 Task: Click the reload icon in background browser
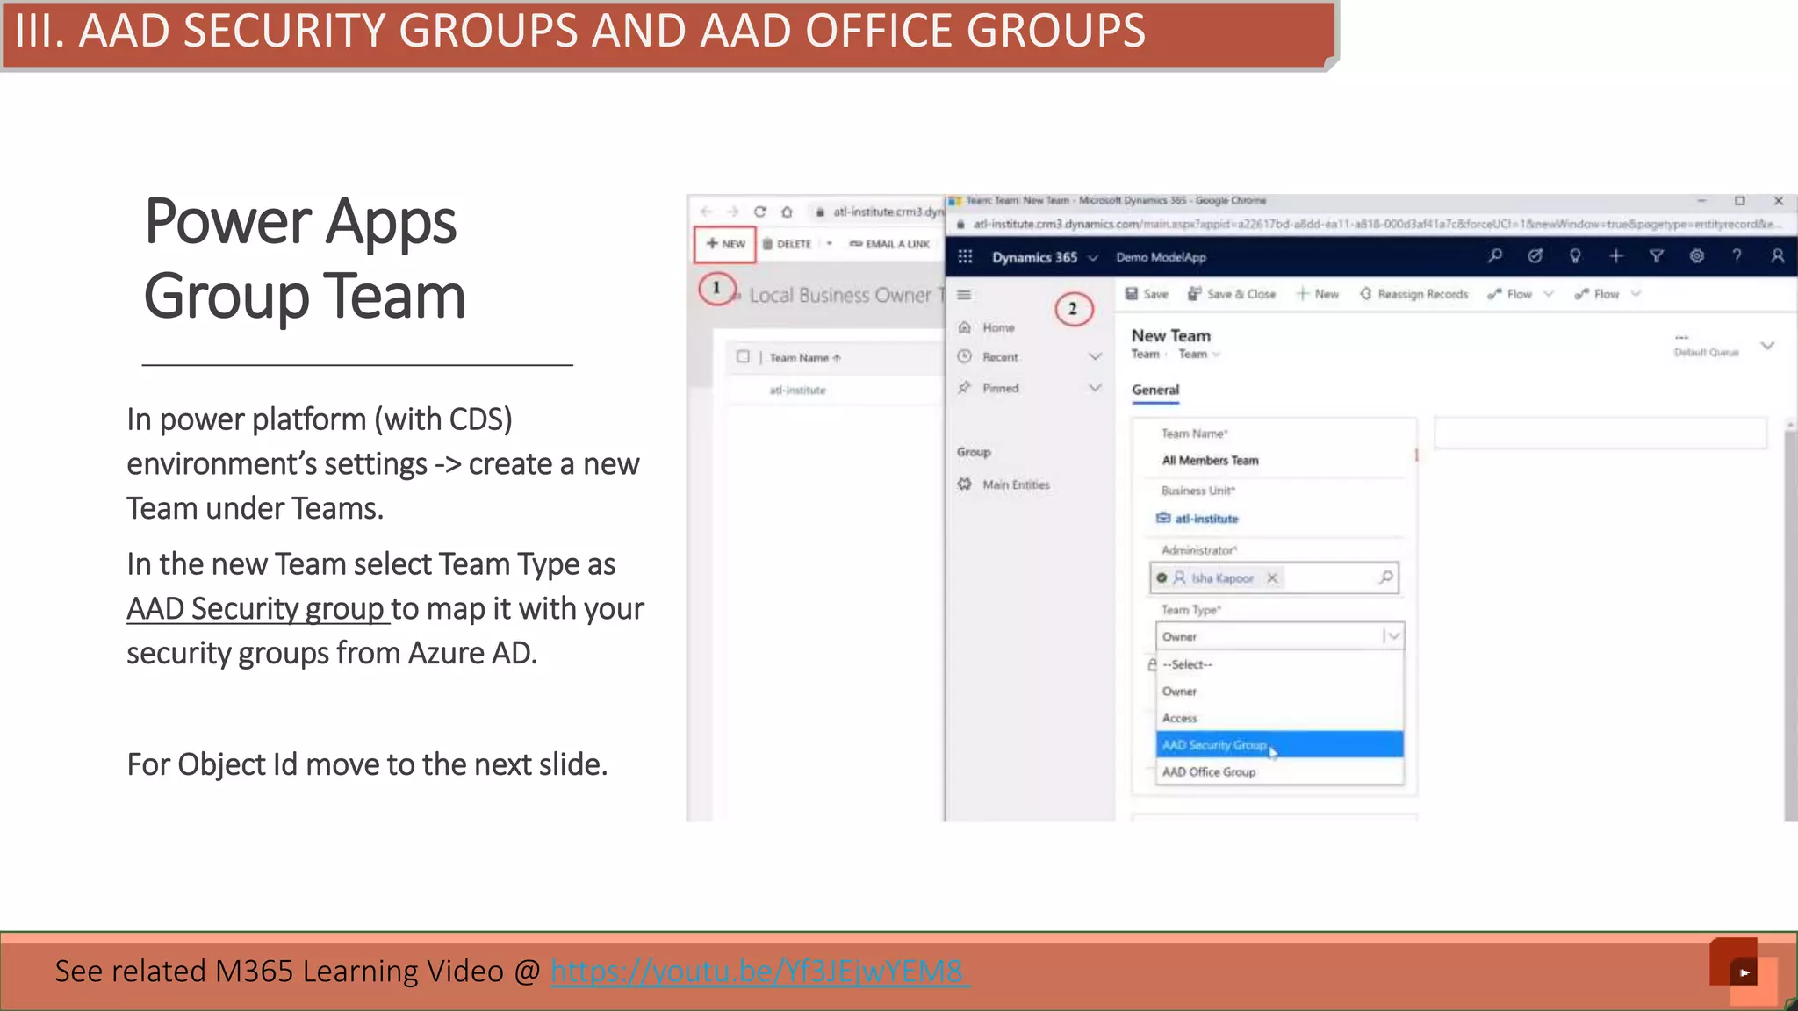click(759, 212)
